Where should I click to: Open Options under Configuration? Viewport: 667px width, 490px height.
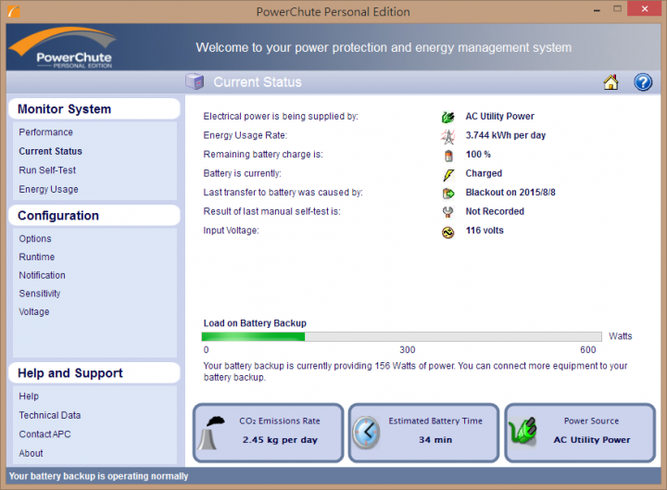35,239
